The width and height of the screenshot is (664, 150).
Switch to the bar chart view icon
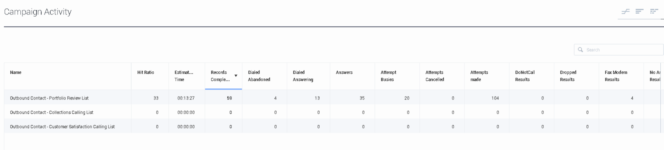click(639, 12)
